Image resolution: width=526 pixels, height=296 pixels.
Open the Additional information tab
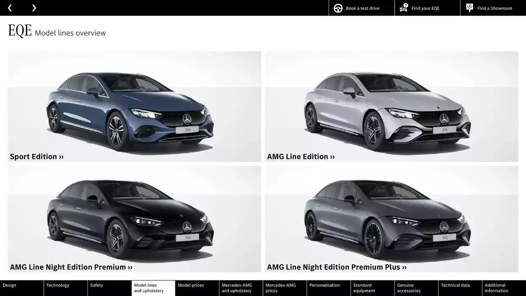(504, 288)
